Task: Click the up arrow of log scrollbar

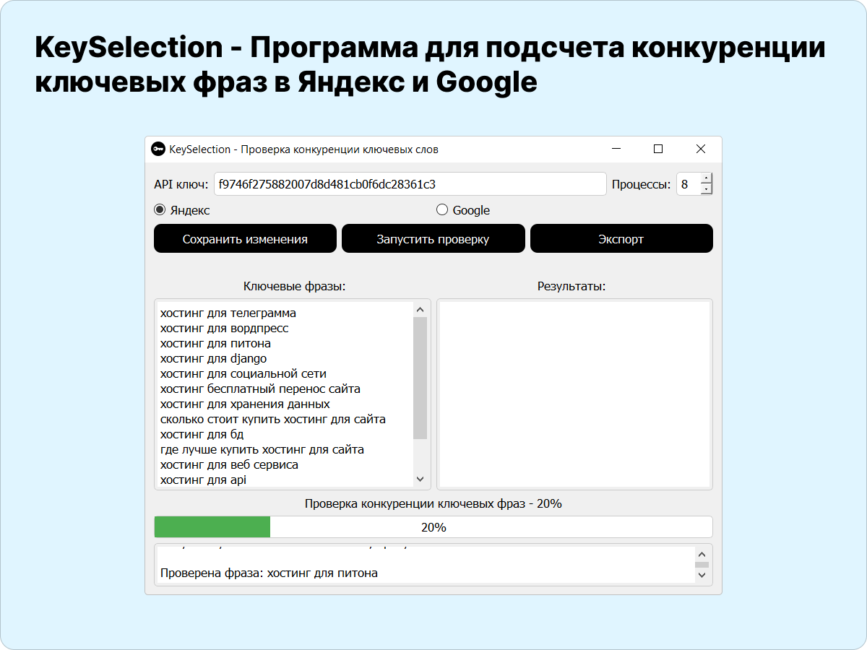Action: click(701, 553)
